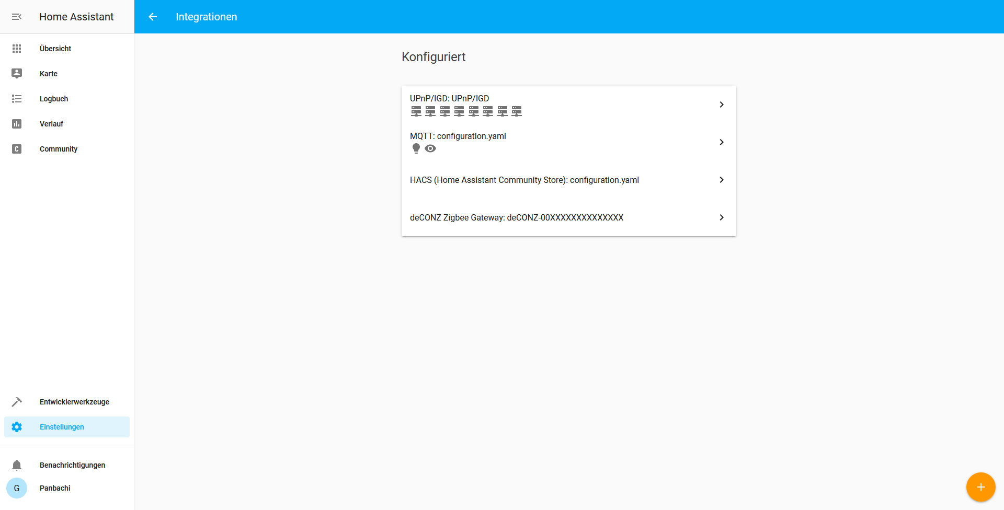Image resolution: width=1004 pixels, height=510 pixels.
Task: Click the Logbuch list icon
Action: [x=17, y=99]
